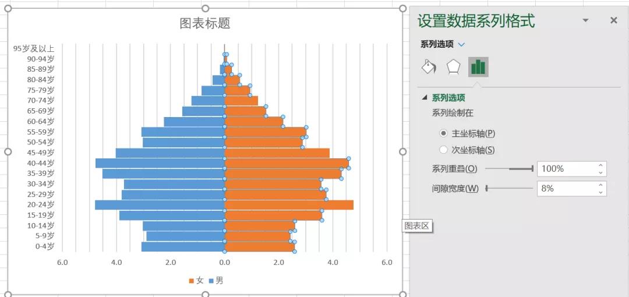This screenshot has height=297, width=629.
Task: Open the Series Options bar chart tab
Action: [478, 67]
